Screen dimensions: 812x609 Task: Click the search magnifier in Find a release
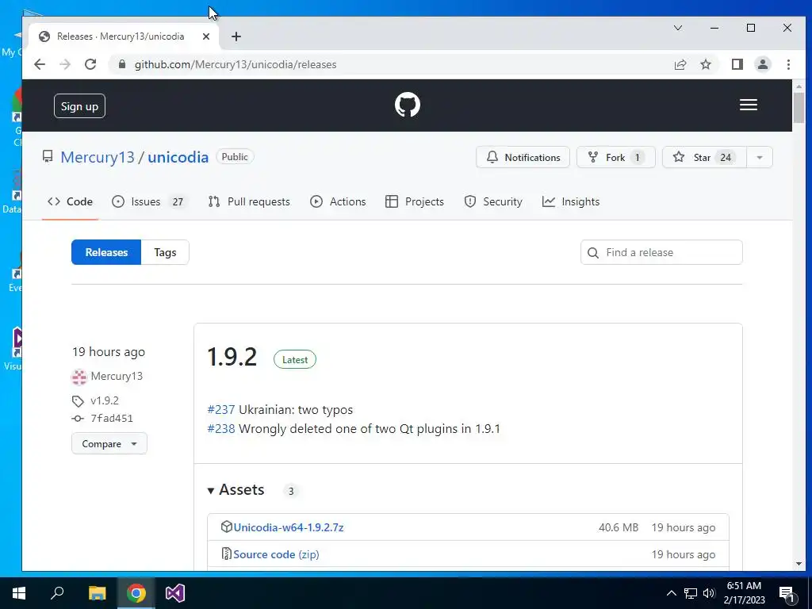pos(593,253)
